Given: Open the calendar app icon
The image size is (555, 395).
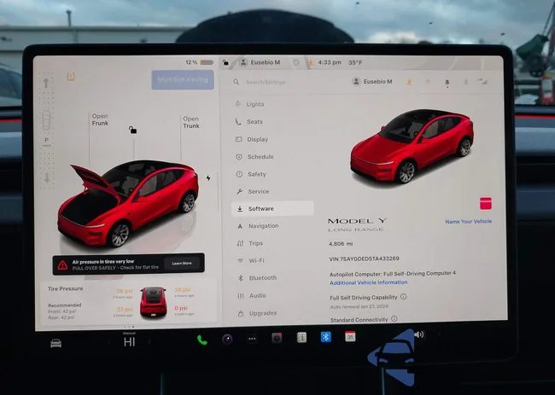Looking at the screenshot, I should pos(350,337).
